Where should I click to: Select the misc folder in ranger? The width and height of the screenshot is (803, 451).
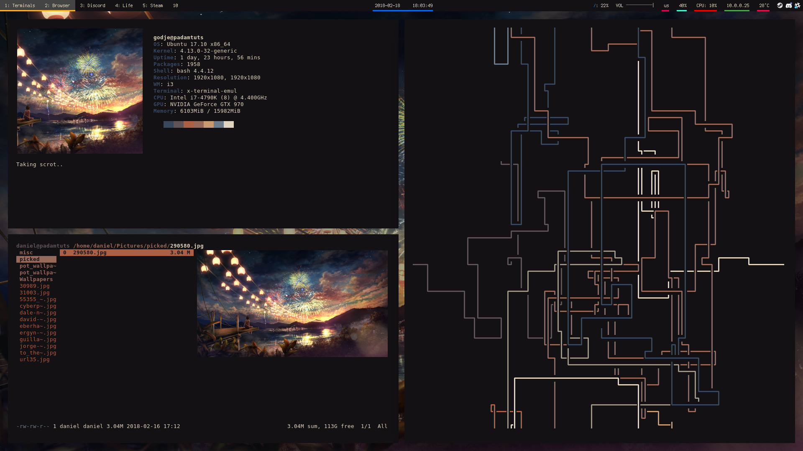tap(26, 253)
